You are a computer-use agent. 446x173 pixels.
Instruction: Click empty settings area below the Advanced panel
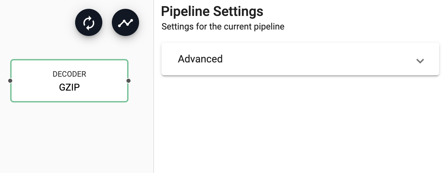[300, 126]
